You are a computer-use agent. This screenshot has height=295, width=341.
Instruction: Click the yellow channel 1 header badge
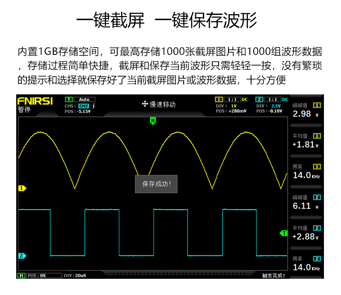(219, 99)
